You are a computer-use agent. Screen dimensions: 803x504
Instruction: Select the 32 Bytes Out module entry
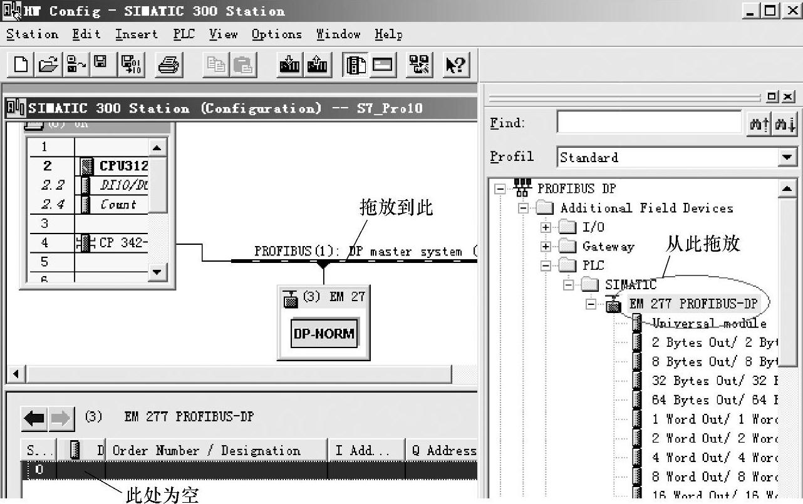(x=714, y=381)
